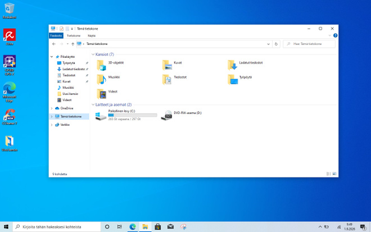This screenshot has width=371, height=232.
Task: Open the Tiedostot folder in Kansiot
Action: tap(174, 79)
